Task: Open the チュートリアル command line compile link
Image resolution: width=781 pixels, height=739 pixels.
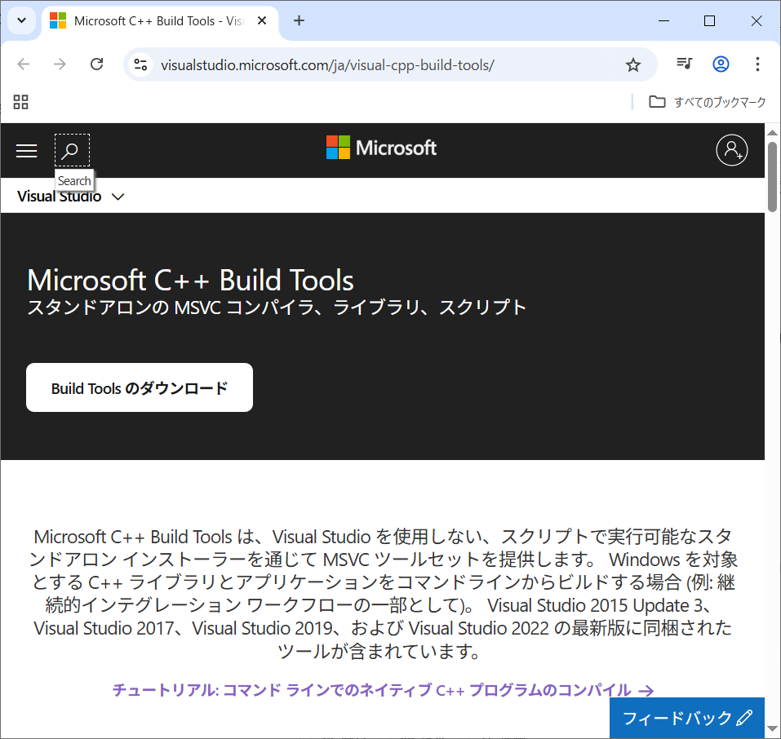Action: tap(383, 690)
